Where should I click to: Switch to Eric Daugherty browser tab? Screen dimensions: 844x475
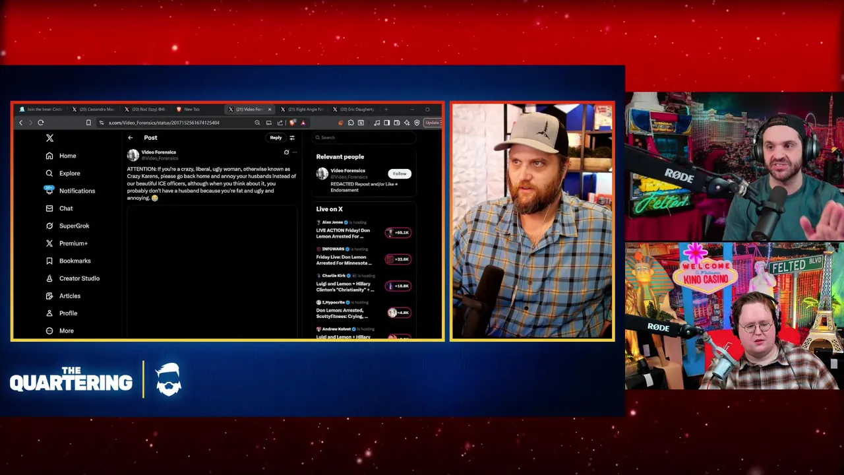point(354,109)
